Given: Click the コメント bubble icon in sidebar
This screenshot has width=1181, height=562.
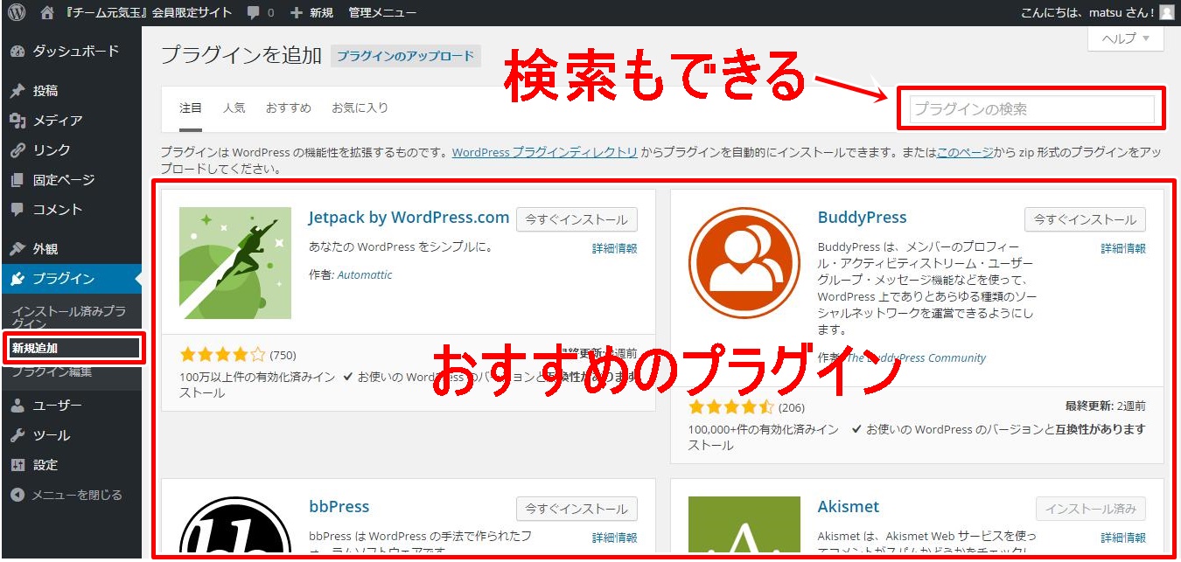Looking at the screenshot, I should (x=17, y=210).
